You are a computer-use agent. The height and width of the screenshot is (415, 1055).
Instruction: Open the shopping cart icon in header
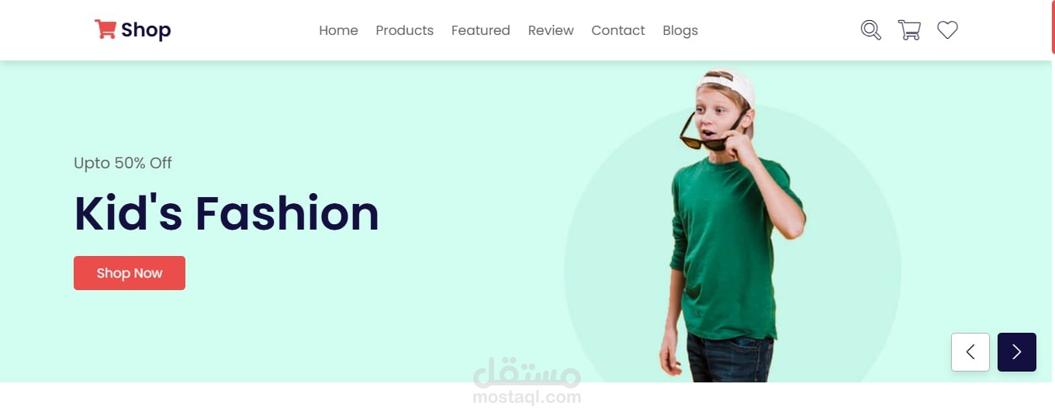[909, 30]
